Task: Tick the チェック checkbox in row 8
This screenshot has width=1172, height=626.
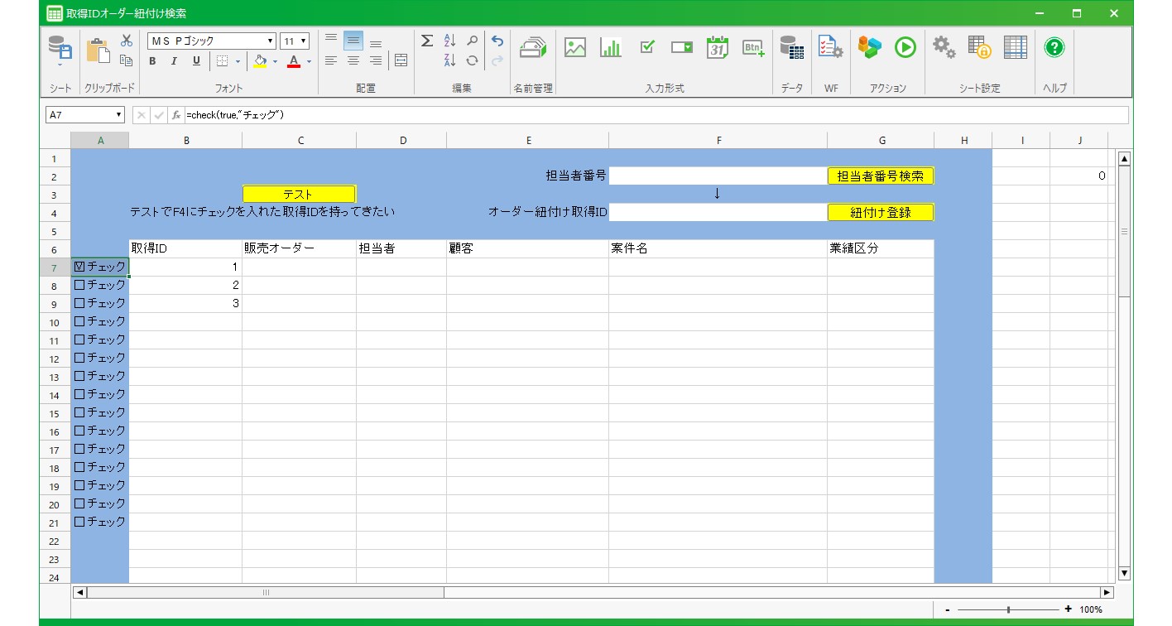Action: [x=79, y=285]
